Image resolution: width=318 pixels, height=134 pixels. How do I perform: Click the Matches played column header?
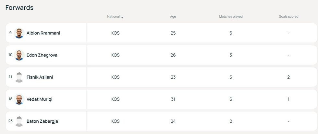[x=231, y=17]
